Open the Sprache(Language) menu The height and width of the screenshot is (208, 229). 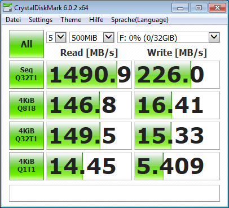(140, 20)
